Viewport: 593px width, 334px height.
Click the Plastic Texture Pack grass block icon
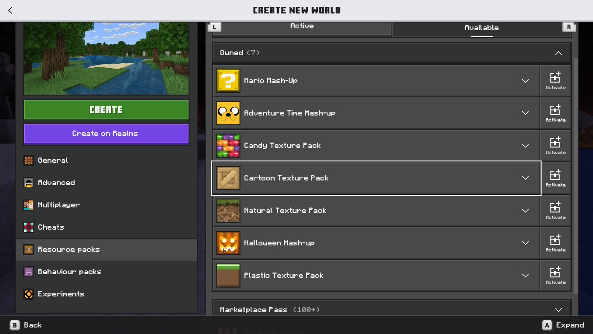(x=228, y=276)
